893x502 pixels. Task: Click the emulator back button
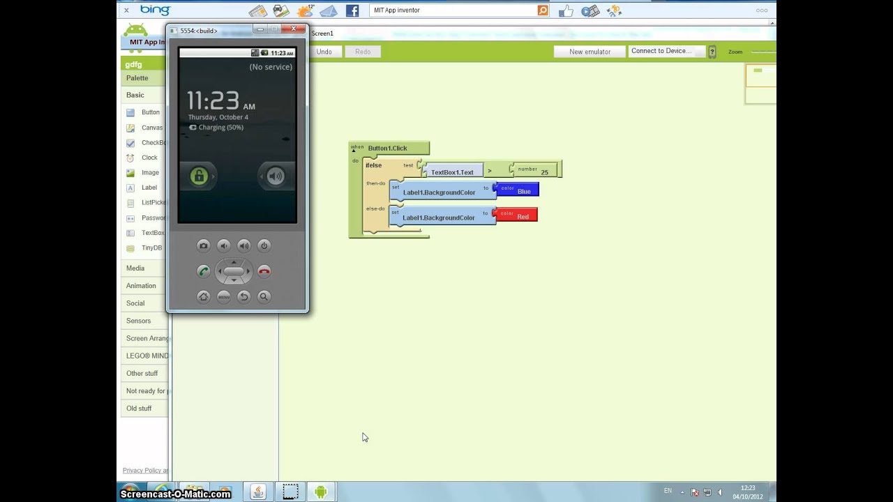(x=244, y=297)
